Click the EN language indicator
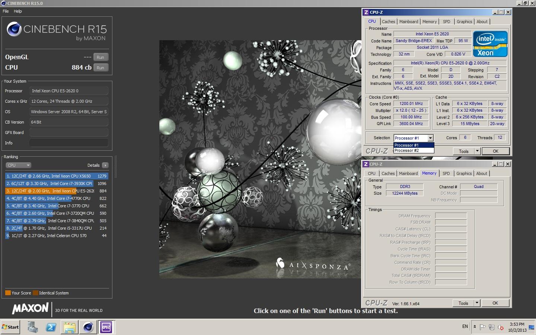The height and width of the screenshot is (335, 536). coord(465,326)
